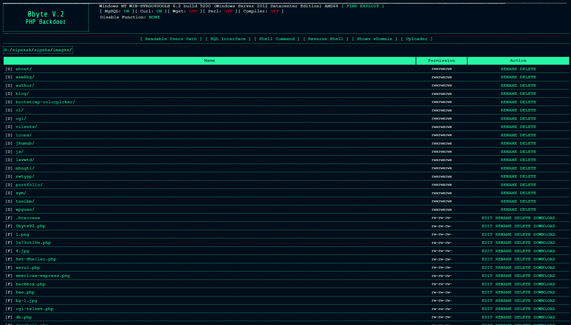Click the images path segment
The height and width of the screenshot is (325, 571).
point(61,50)
